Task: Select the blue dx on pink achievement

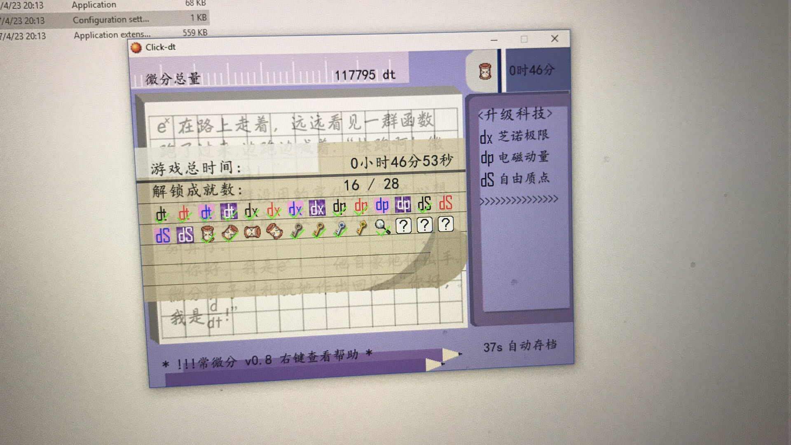Action: [295, 209]
